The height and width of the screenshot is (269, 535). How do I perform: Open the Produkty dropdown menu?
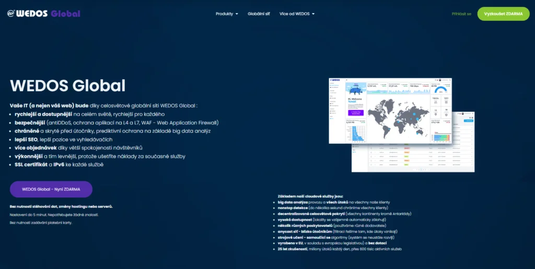227,14
